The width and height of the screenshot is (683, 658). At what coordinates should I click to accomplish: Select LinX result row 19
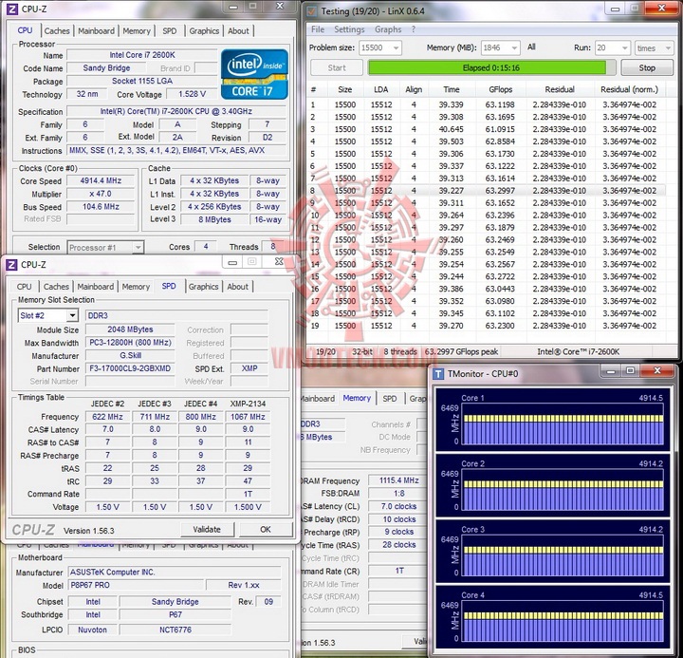pos(486,326)
